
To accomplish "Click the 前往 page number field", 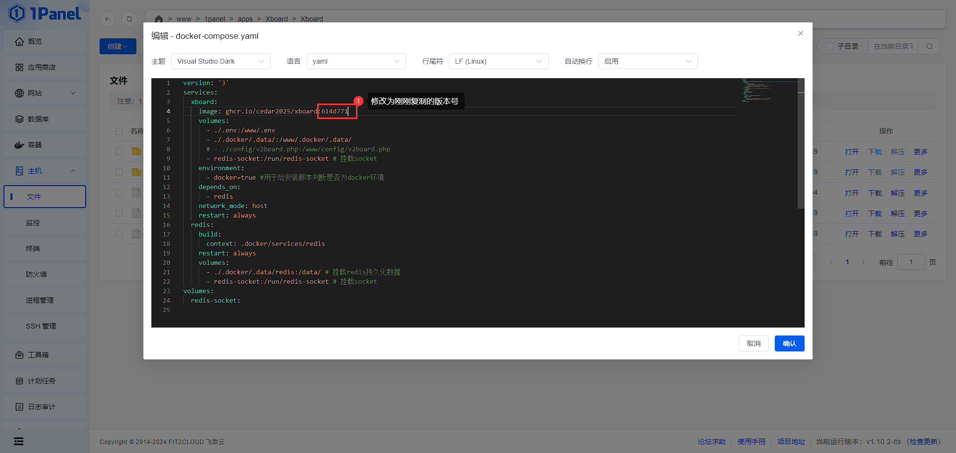I will point(911,262).
